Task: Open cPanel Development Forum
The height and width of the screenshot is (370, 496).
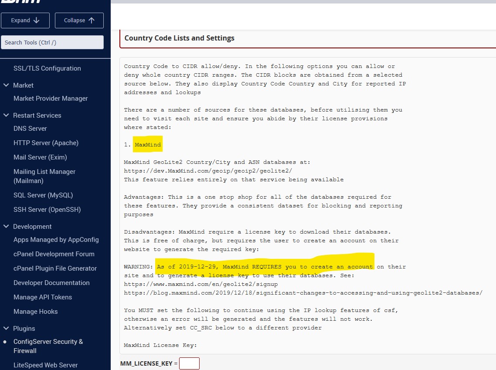Action: pos(54,254)
